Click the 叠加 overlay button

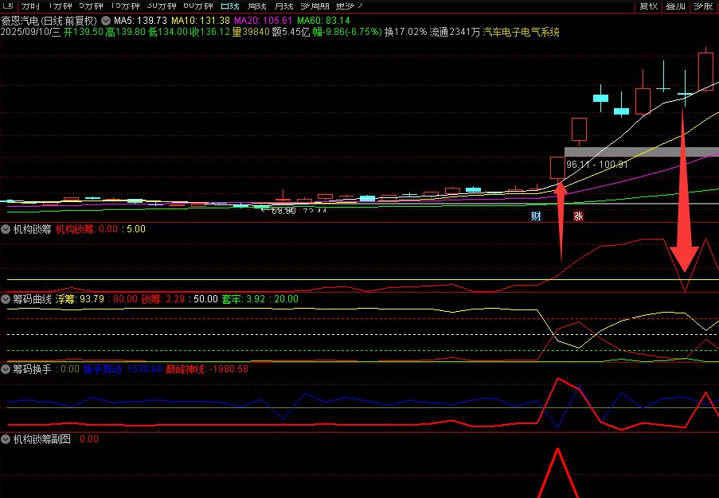pyautogui.click(x=675, y=6)
